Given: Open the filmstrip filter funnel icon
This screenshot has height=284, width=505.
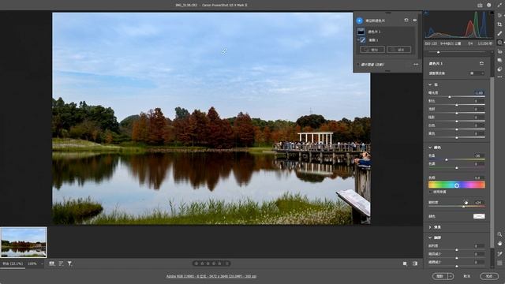Looking at the screenshot, I should tap(69, 263).
